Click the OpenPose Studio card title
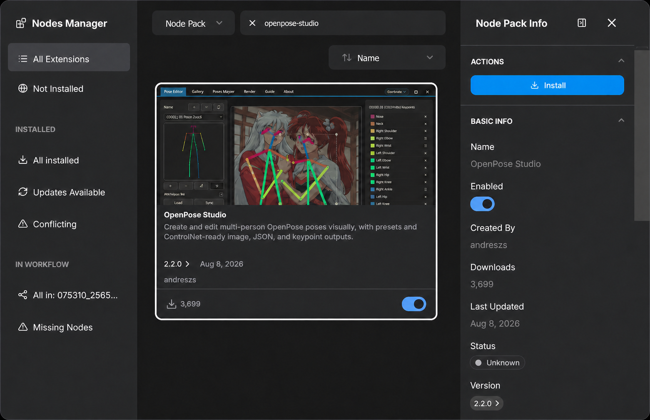 tap(195, 215)
